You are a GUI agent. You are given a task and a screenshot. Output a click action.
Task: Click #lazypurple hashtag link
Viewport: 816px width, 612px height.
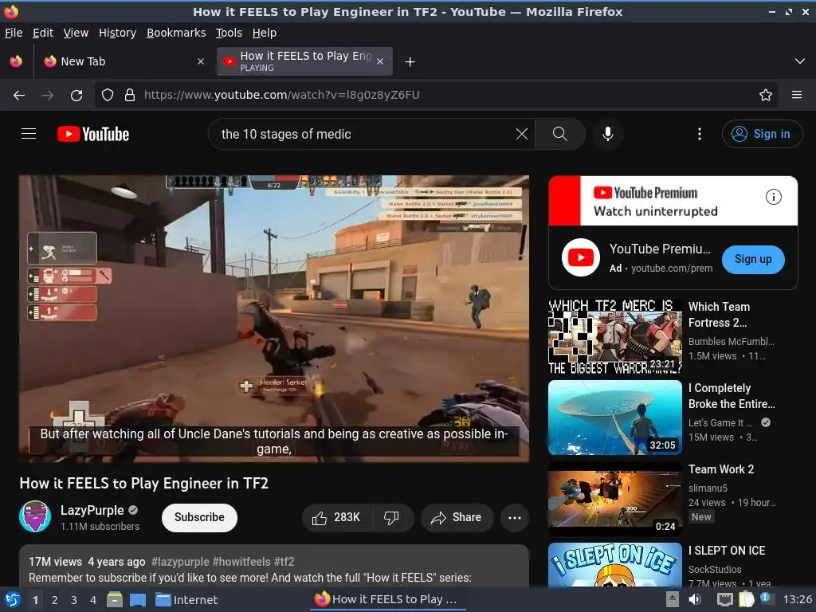click(181, 562)
